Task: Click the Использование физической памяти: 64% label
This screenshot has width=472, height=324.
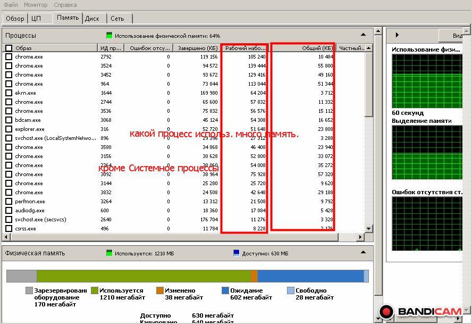Action: coord(167,36)
